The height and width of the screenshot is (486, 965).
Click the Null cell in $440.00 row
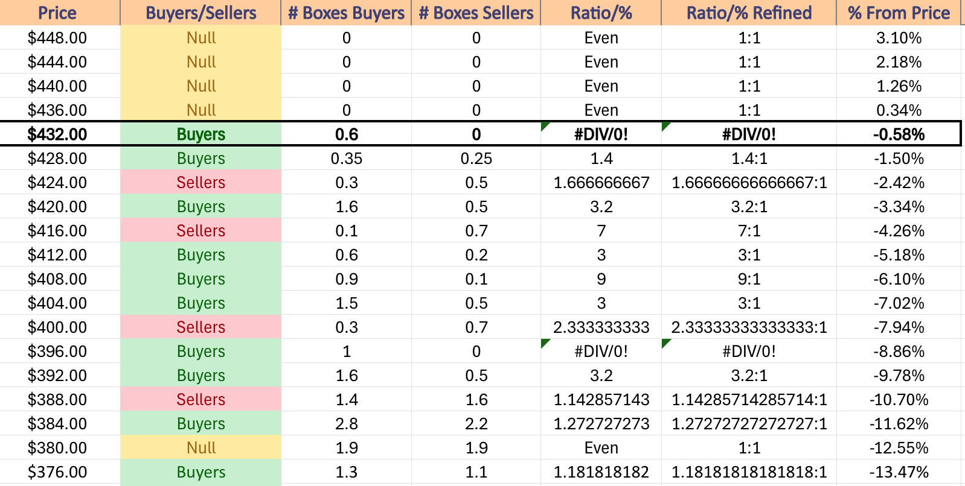(201, 86)
